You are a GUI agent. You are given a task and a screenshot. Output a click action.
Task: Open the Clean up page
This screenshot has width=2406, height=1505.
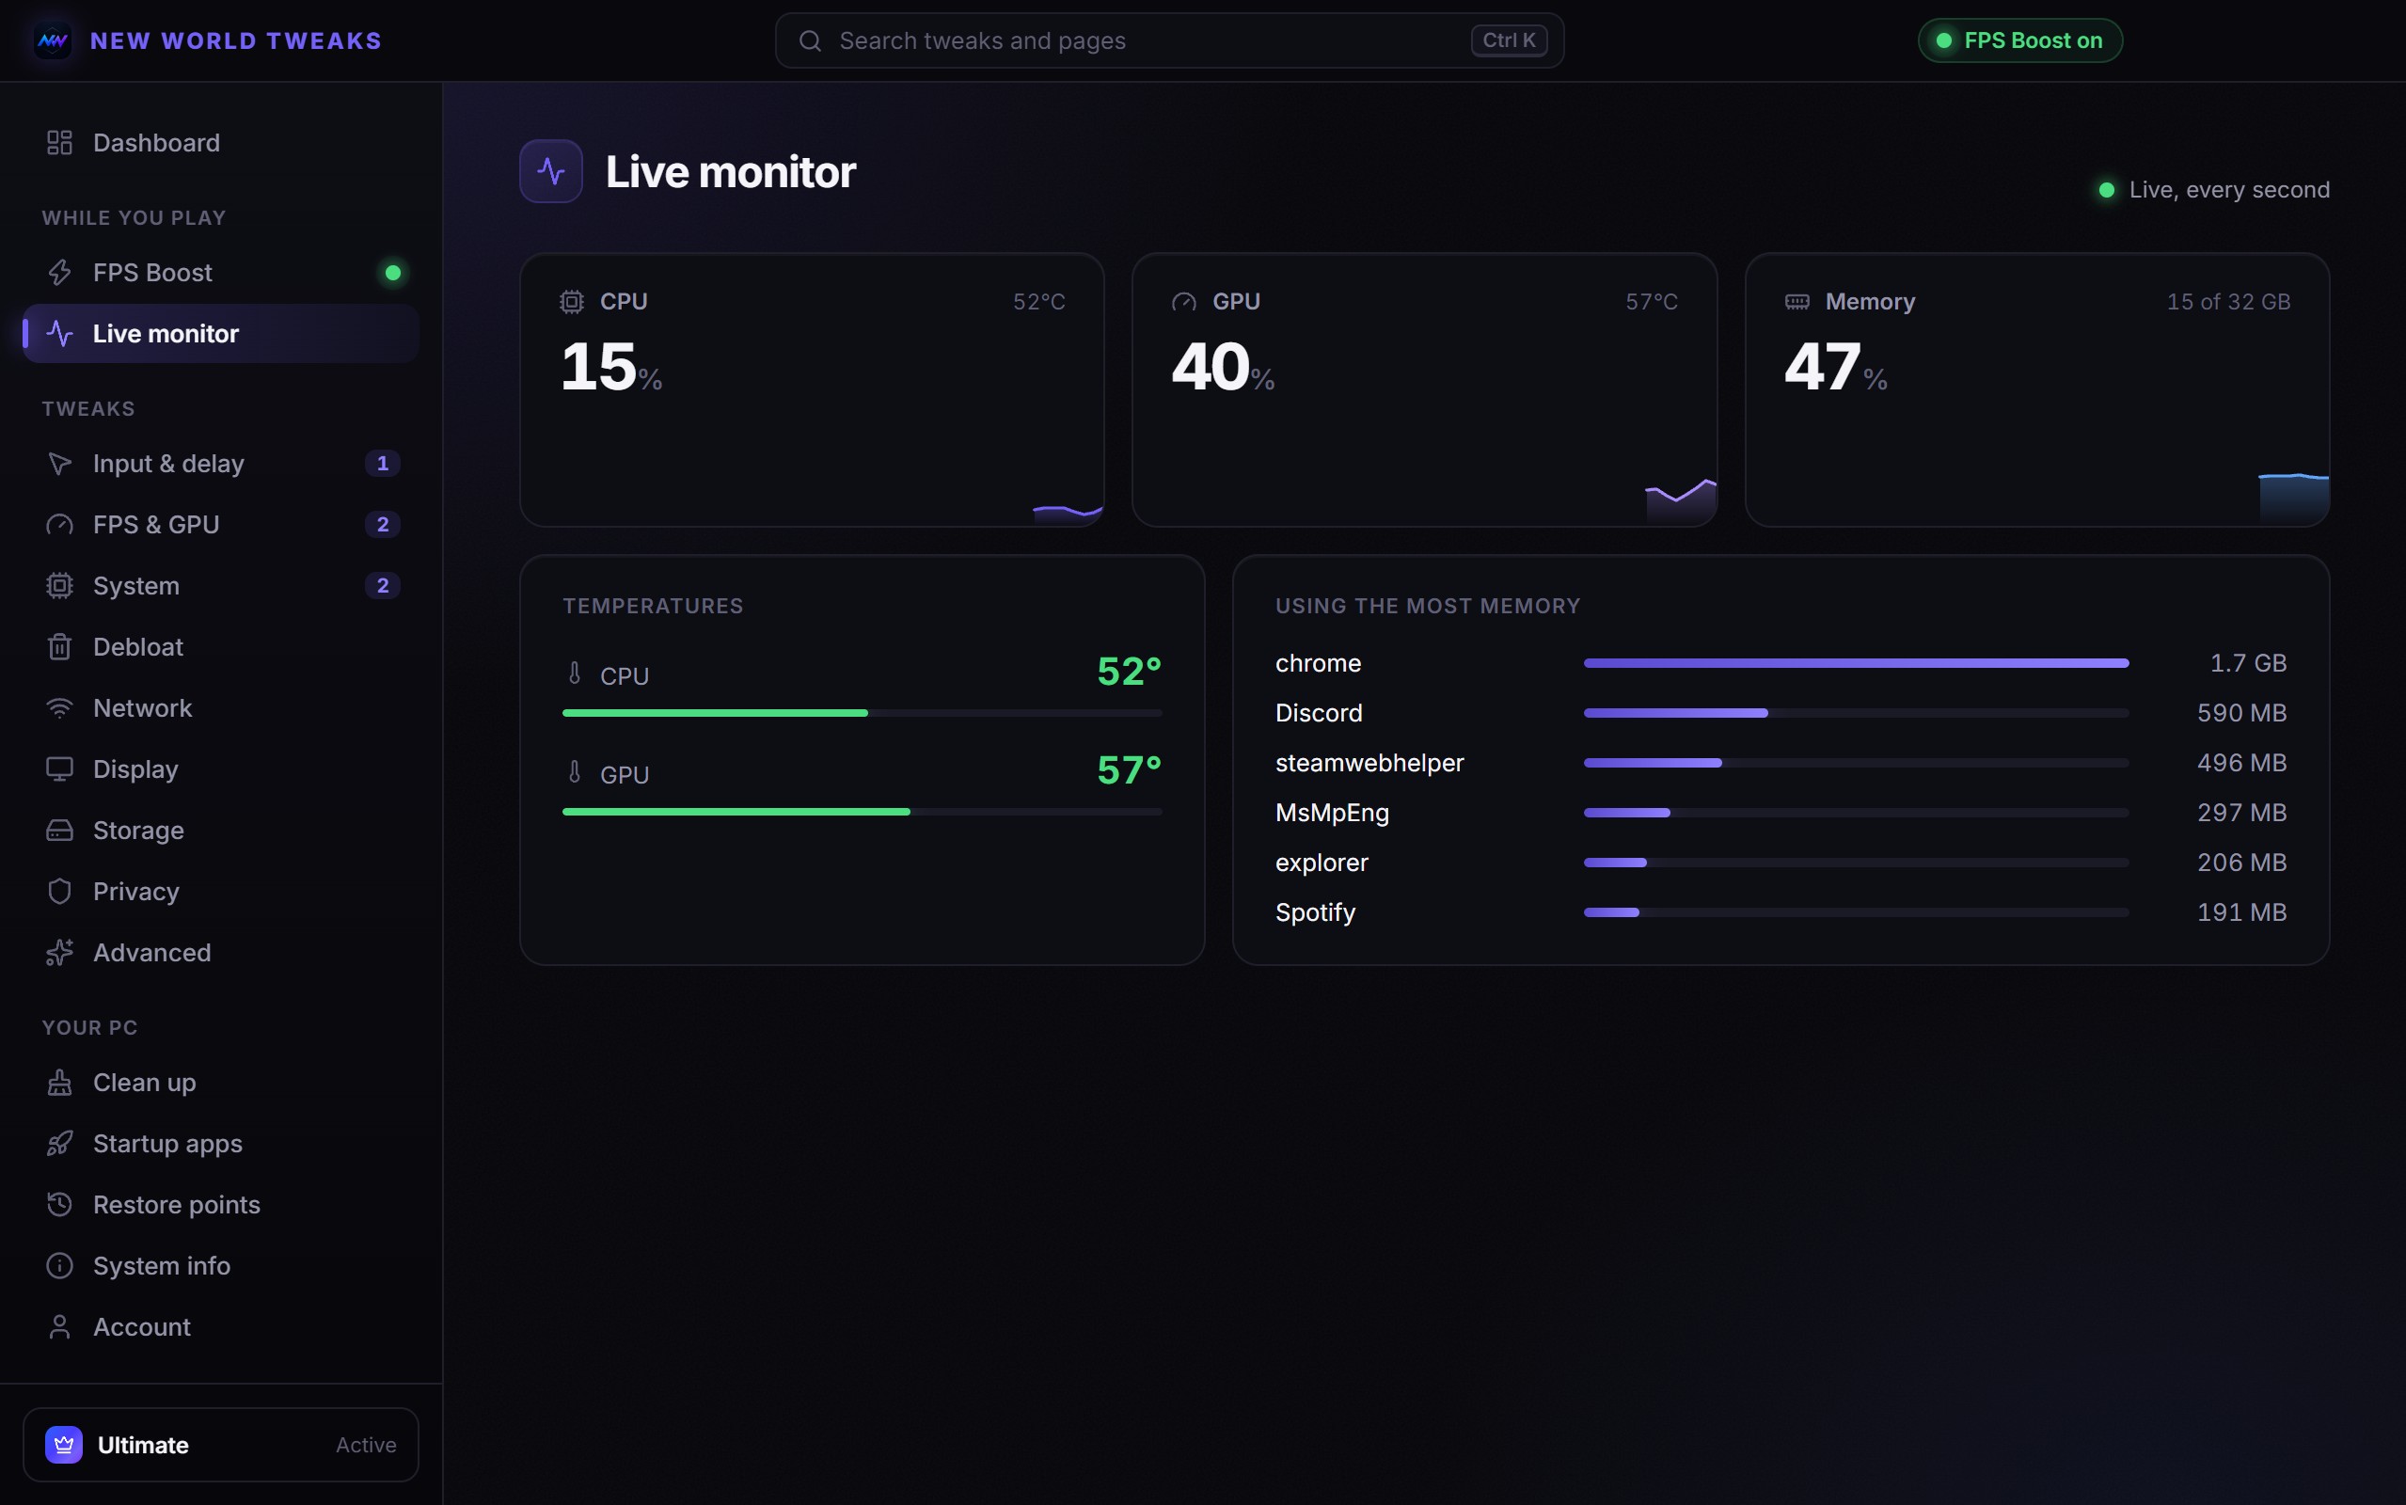(221, 1082)
